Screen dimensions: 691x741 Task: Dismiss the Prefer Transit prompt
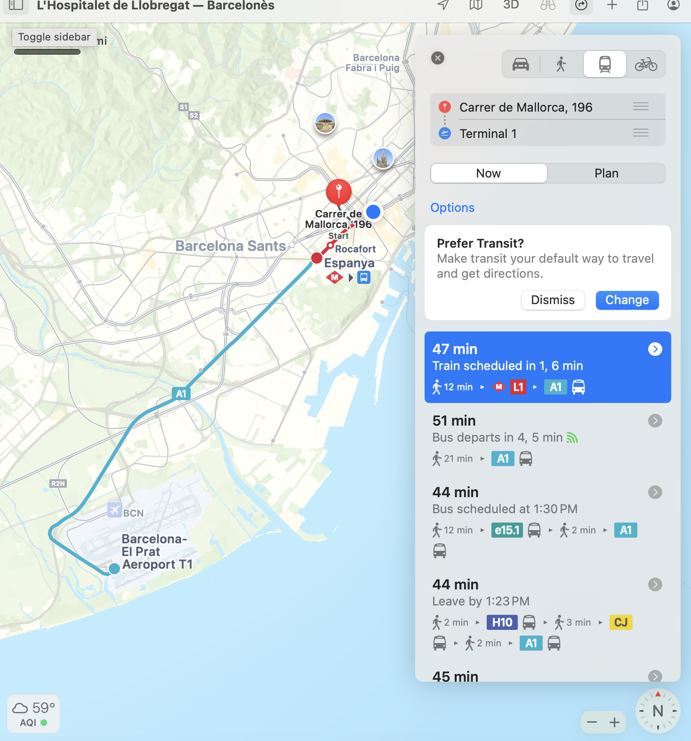553,300
